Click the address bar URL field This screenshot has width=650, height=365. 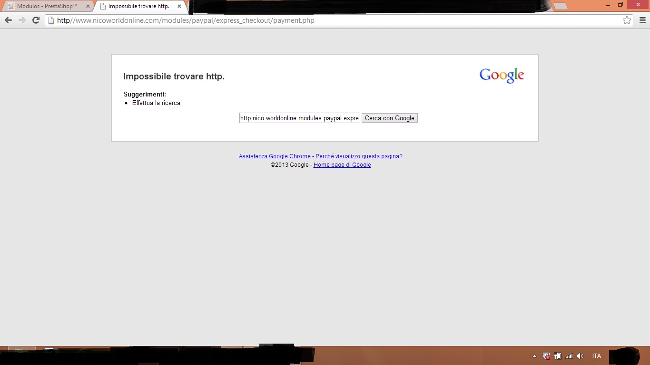pyautogui.click(x=338, y=20)
